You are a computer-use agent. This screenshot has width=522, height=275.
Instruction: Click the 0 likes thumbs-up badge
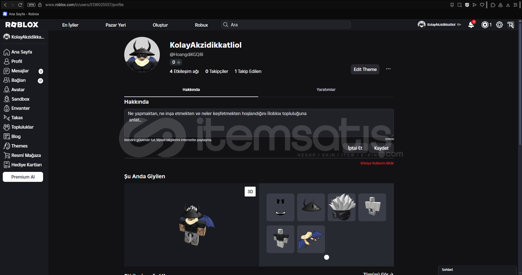coord(176,62)
